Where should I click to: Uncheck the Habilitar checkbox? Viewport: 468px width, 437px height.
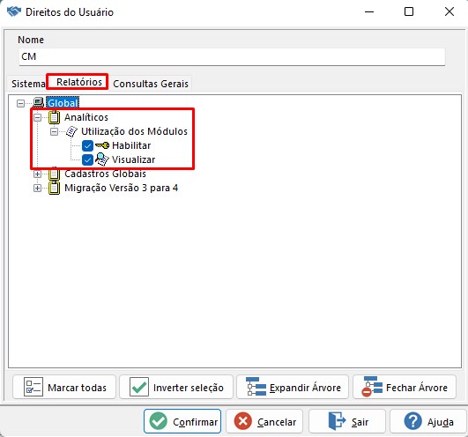pyautogui.click(x=87, y=146)
